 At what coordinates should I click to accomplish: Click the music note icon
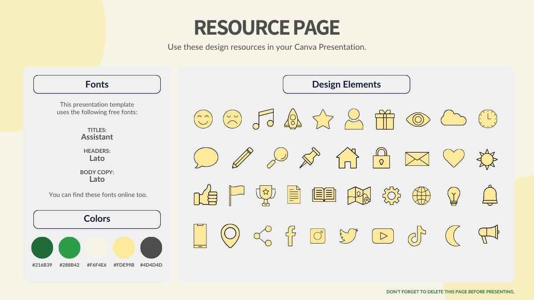tap(263, 119)
